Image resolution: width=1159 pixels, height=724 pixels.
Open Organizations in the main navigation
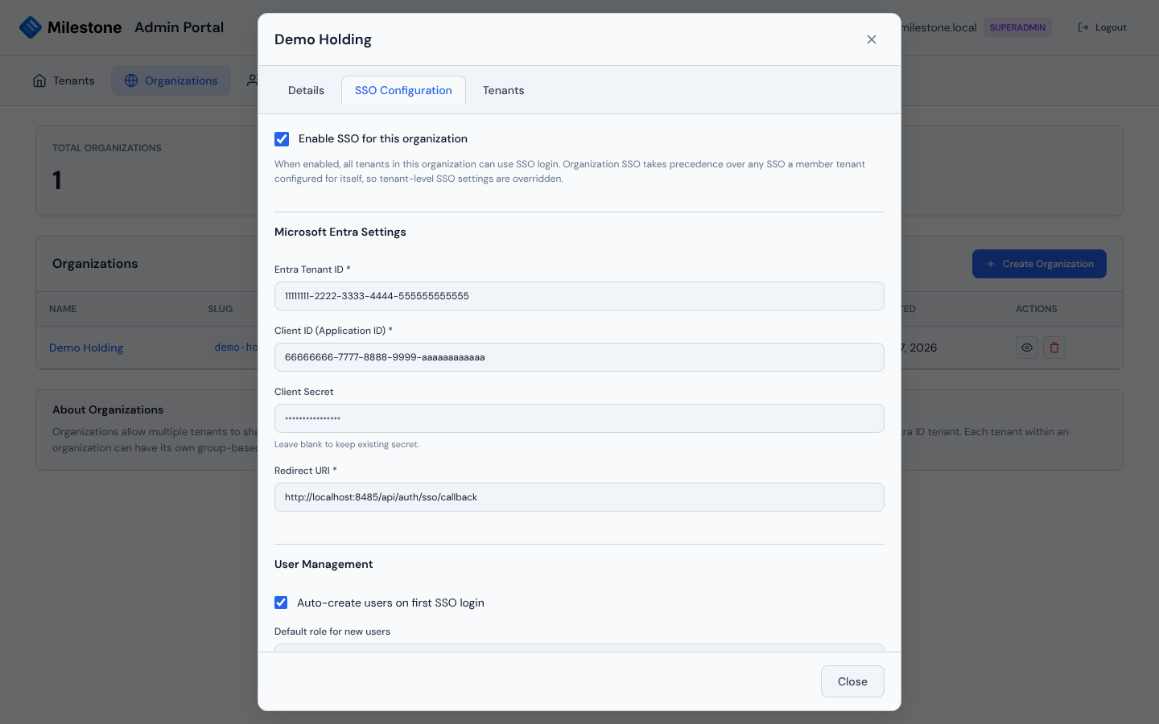click(x=171, y=80)
